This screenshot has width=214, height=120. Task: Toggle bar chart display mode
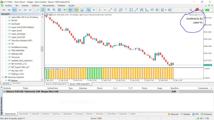38,10
